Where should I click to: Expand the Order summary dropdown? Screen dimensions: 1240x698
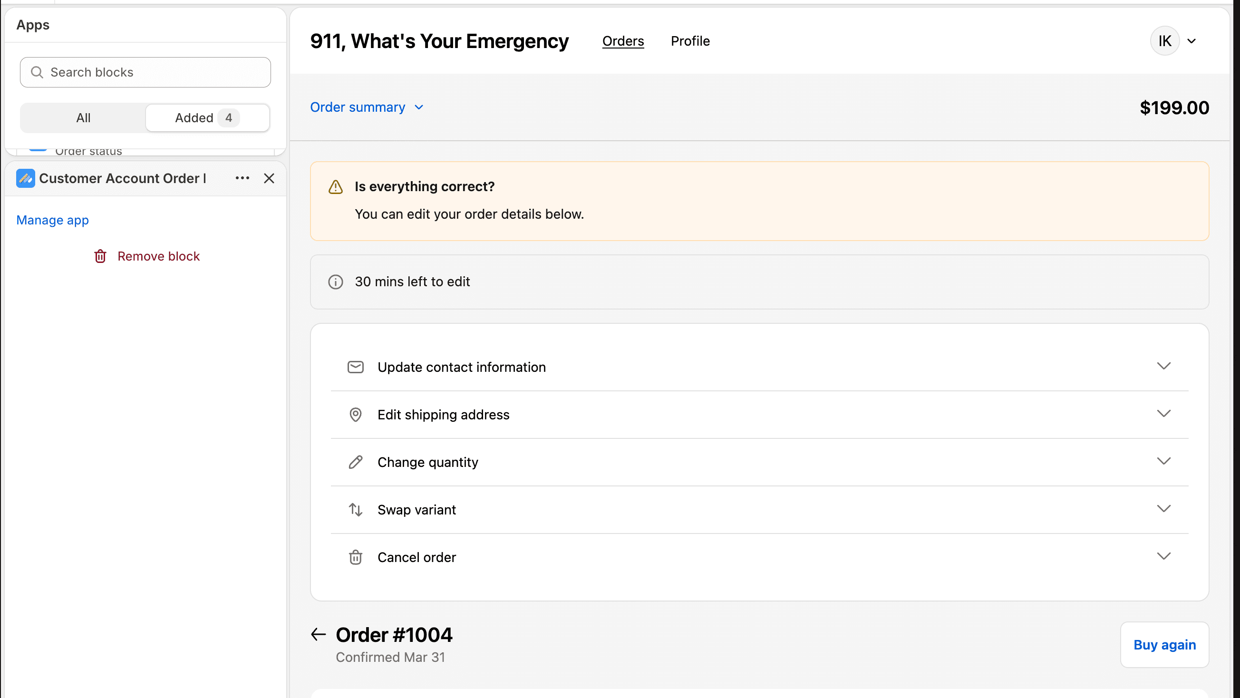coord(367,107)
